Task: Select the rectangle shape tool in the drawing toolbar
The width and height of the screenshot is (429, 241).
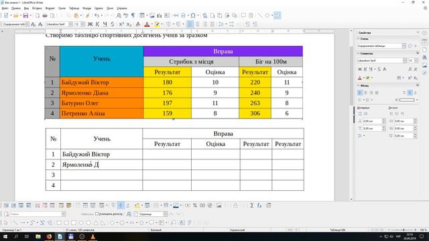Action: (x=59, y=223)
